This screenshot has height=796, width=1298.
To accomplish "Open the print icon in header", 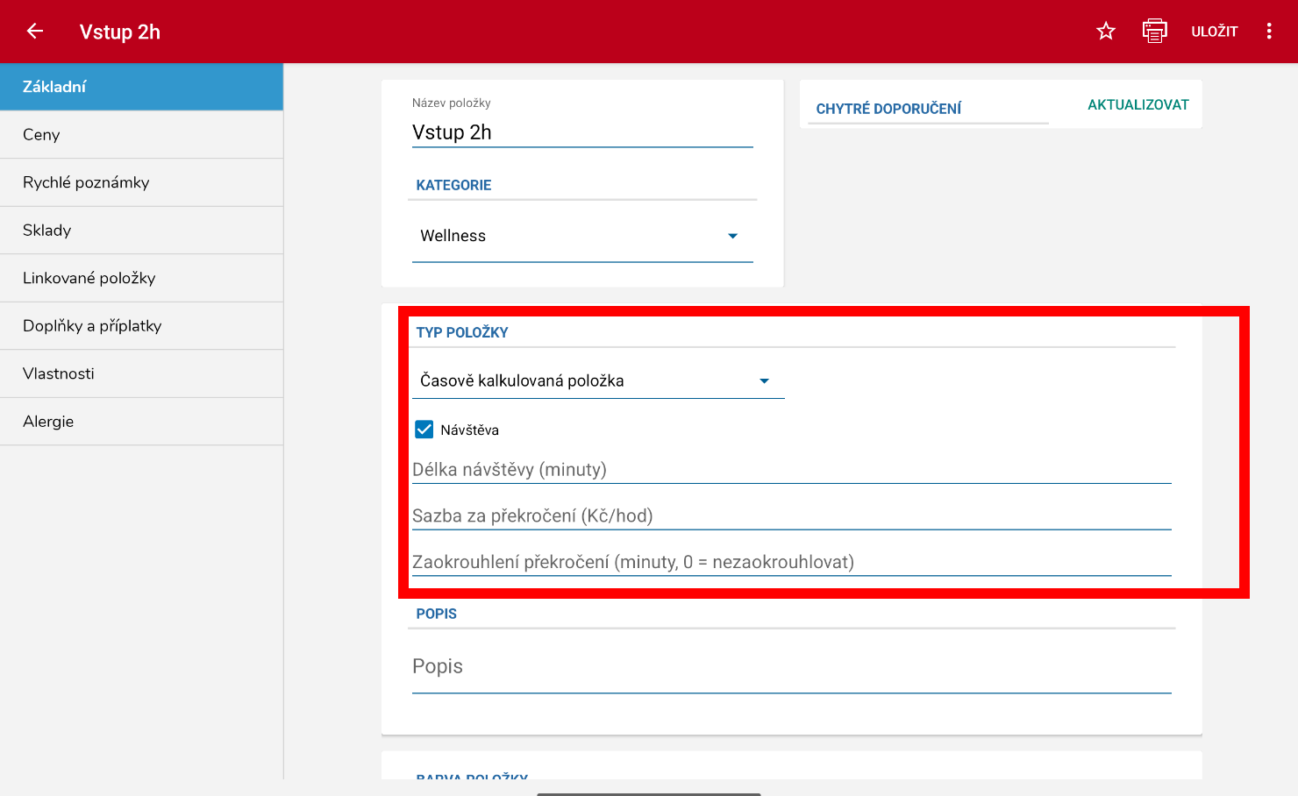I will tap(1155, 32).
